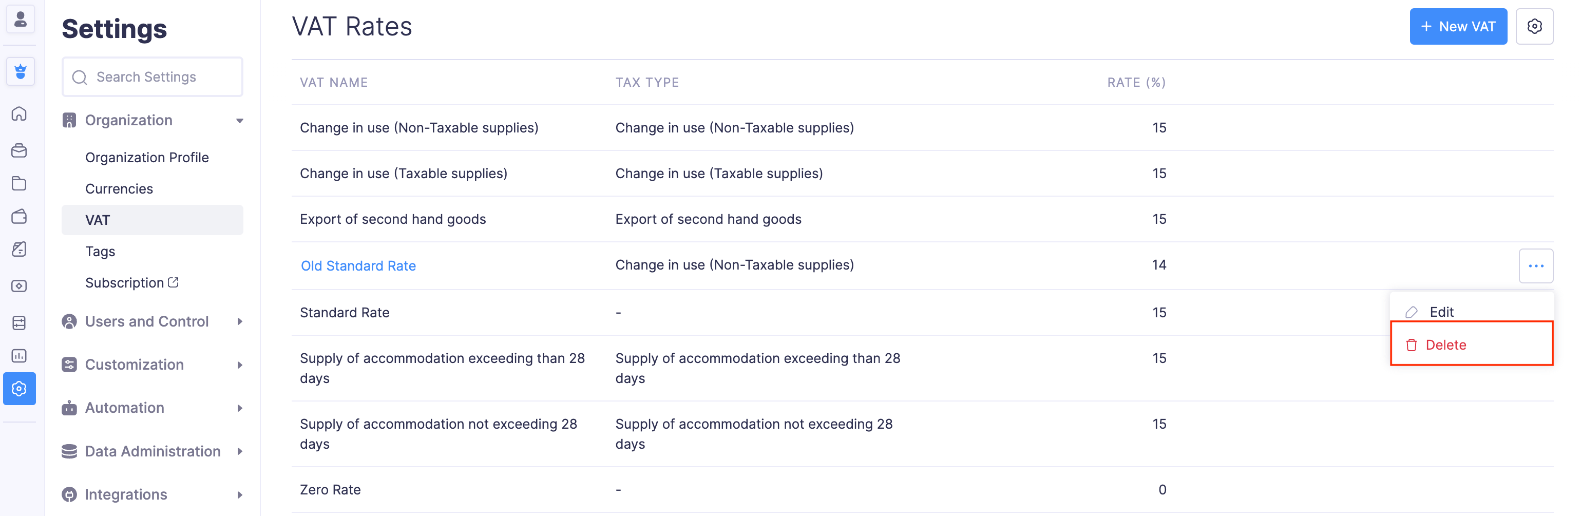Screen dimensions: 1581x516
Task: Open the crown icon at top of rail
Action: 20,72
